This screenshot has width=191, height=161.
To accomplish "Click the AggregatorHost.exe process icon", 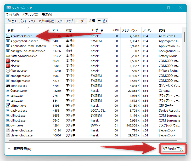I will coord(8,41).
